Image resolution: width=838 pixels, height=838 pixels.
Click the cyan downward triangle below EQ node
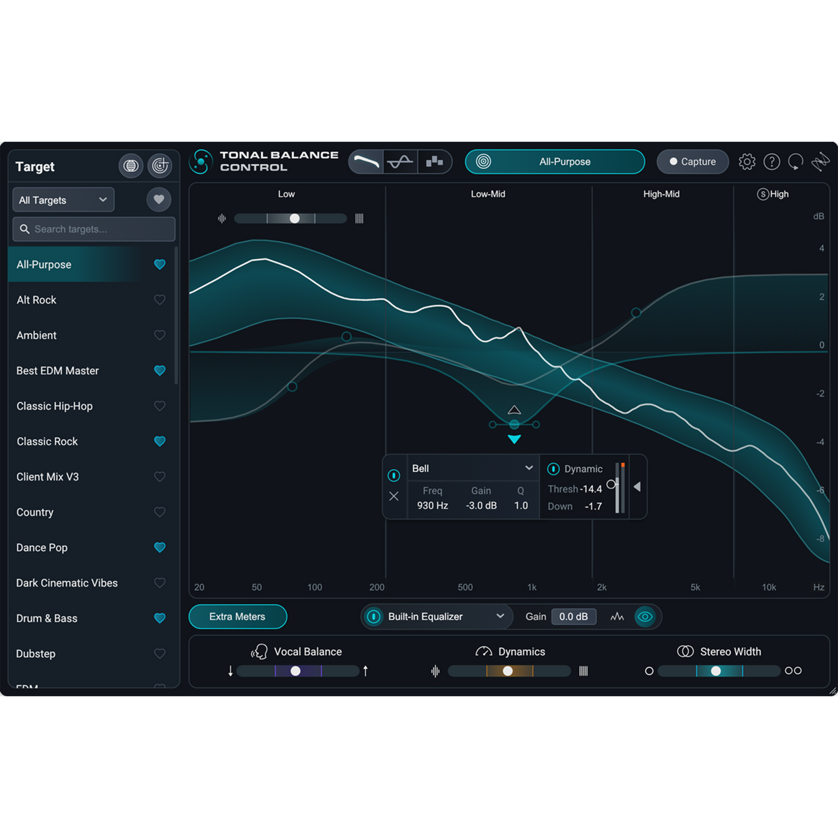515,439
